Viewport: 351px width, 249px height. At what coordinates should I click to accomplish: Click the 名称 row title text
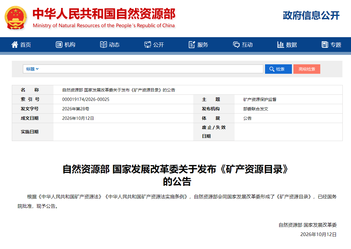tap(119, 90)
